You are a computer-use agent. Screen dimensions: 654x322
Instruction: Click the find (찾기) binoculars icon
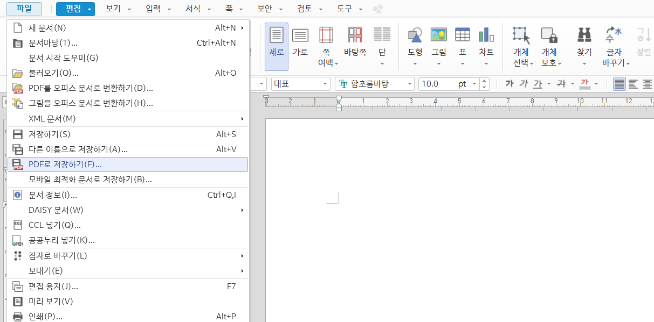pyautogui.click(x=584, y=35)
